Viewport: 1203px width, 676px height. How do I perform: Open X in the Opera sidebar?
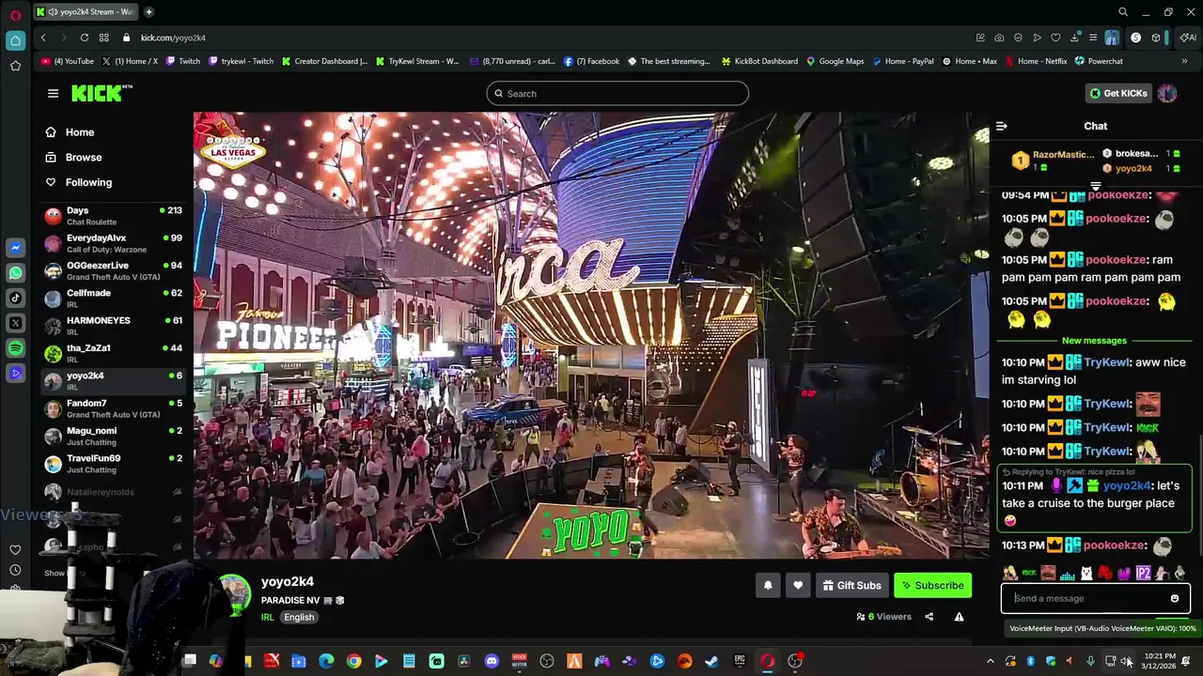(x=15, y=323)
